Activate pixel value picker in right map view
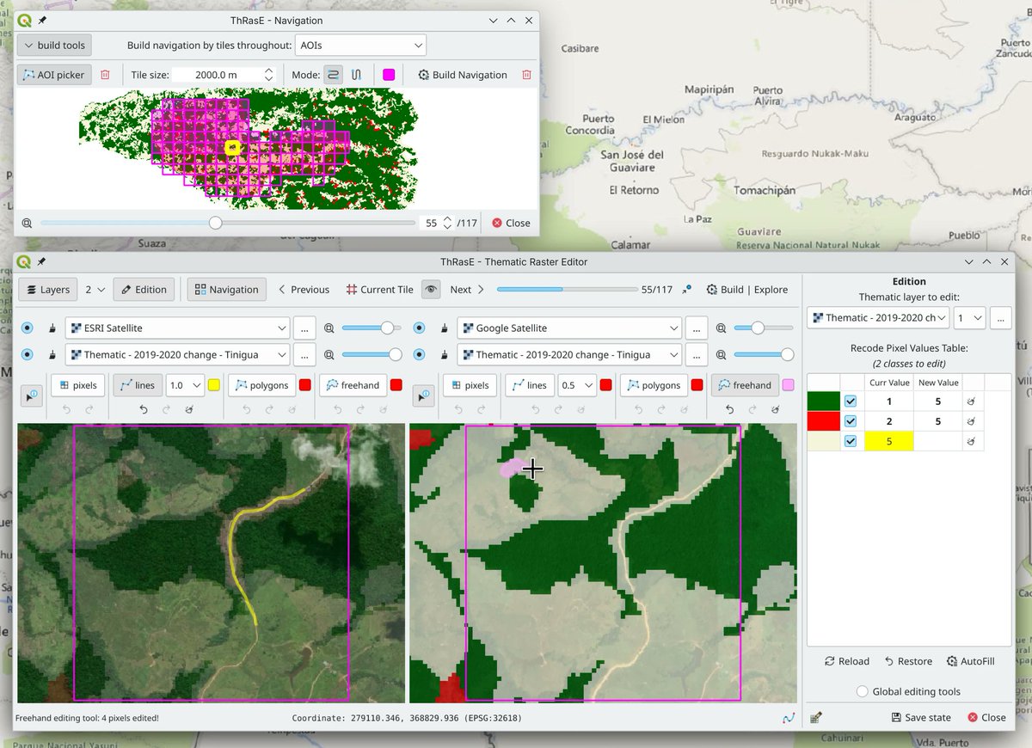The width and height of the screenshot is (1032, 748). [x=423, y=395]
